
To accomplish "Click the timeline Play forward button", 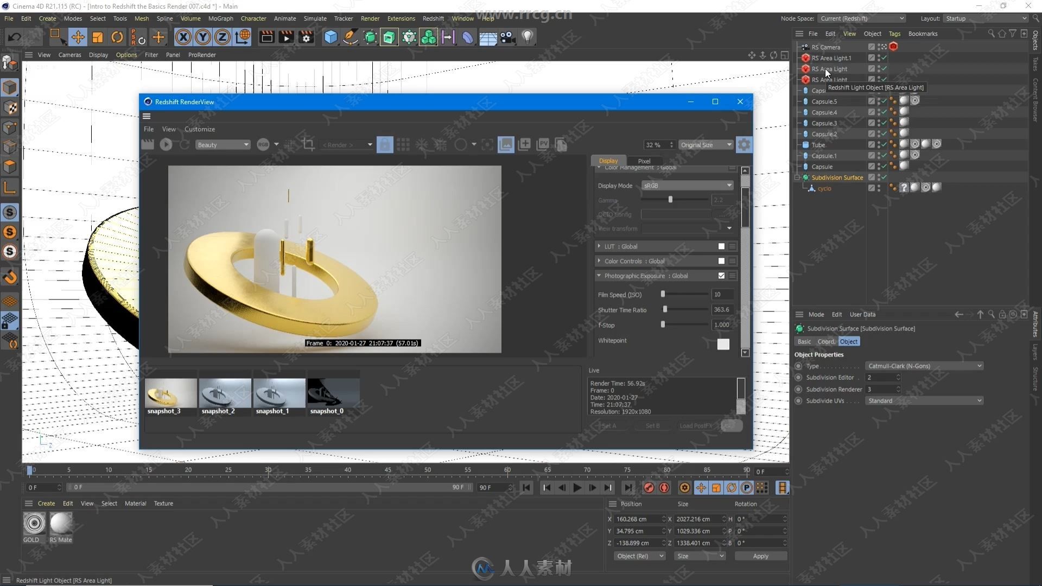I will coord(577,488).
